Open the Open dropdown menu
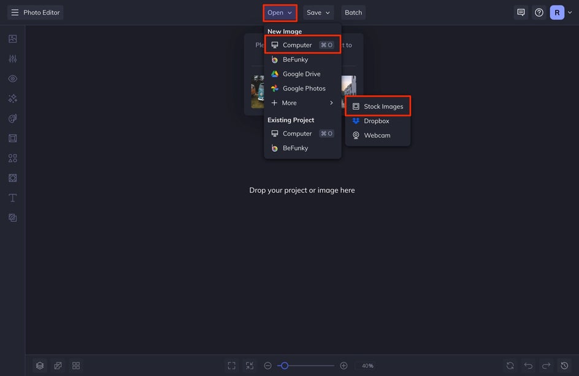Screen dimensions: 579x376 pos(280,12)
